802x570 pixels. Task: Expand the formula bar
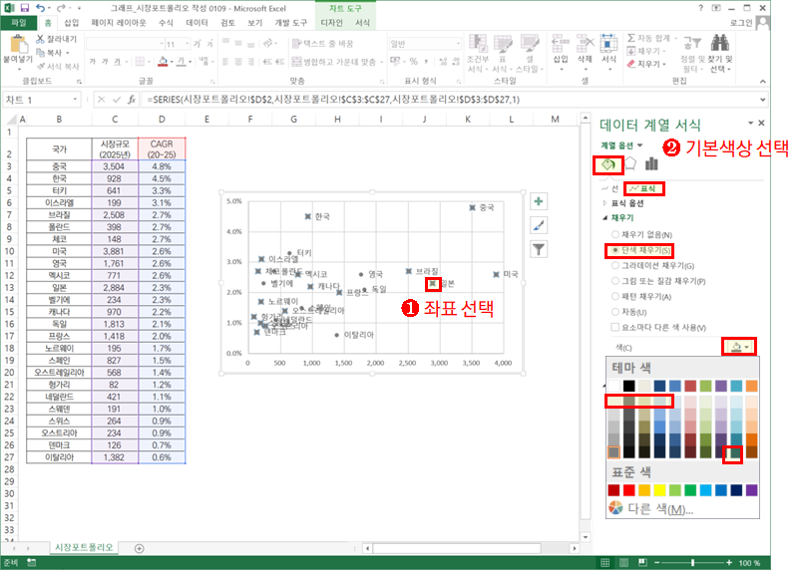pyautogui.click(x=763, y=100)
